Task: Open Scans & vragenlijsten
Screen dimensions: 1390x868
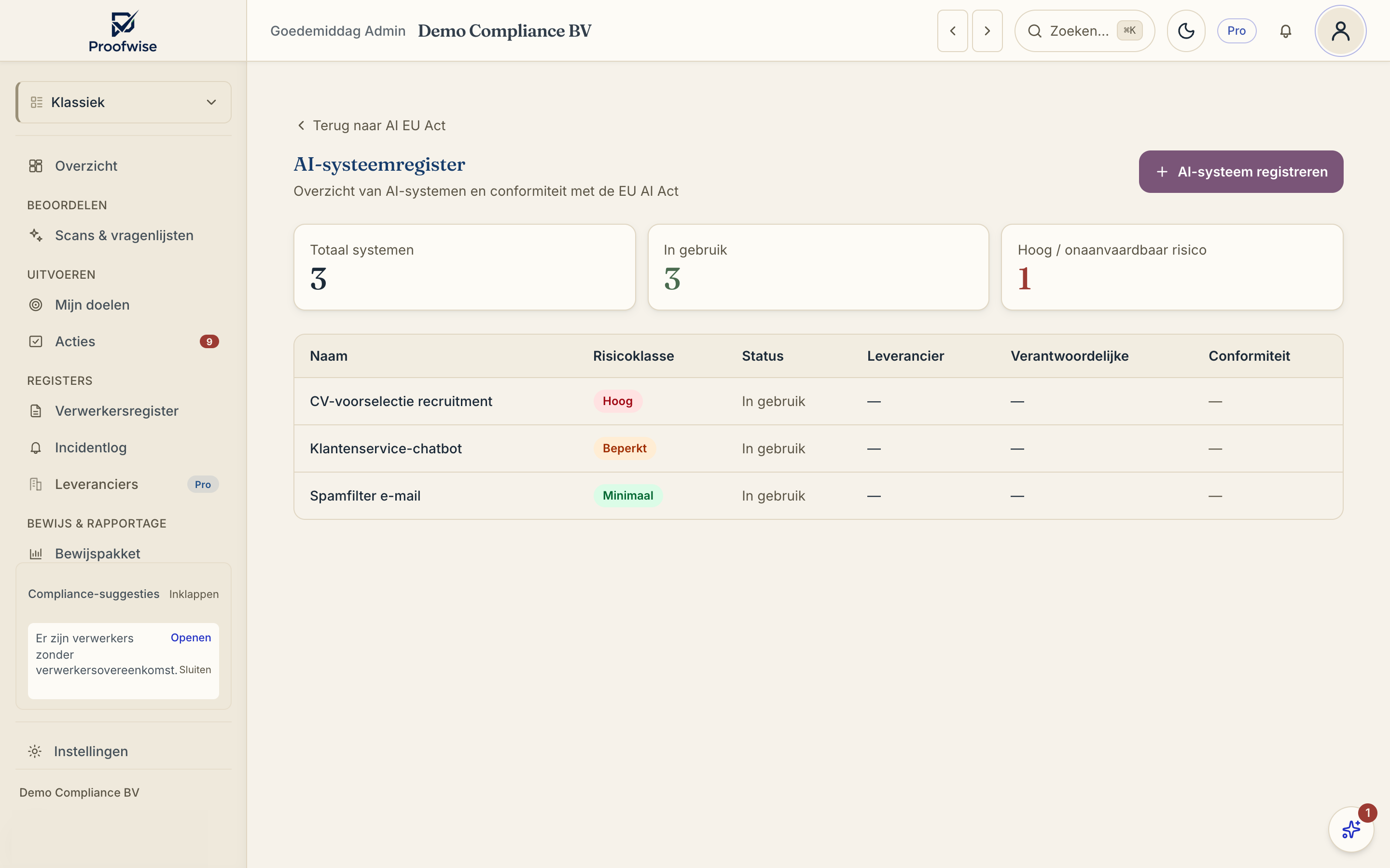Action: (124, 235)
